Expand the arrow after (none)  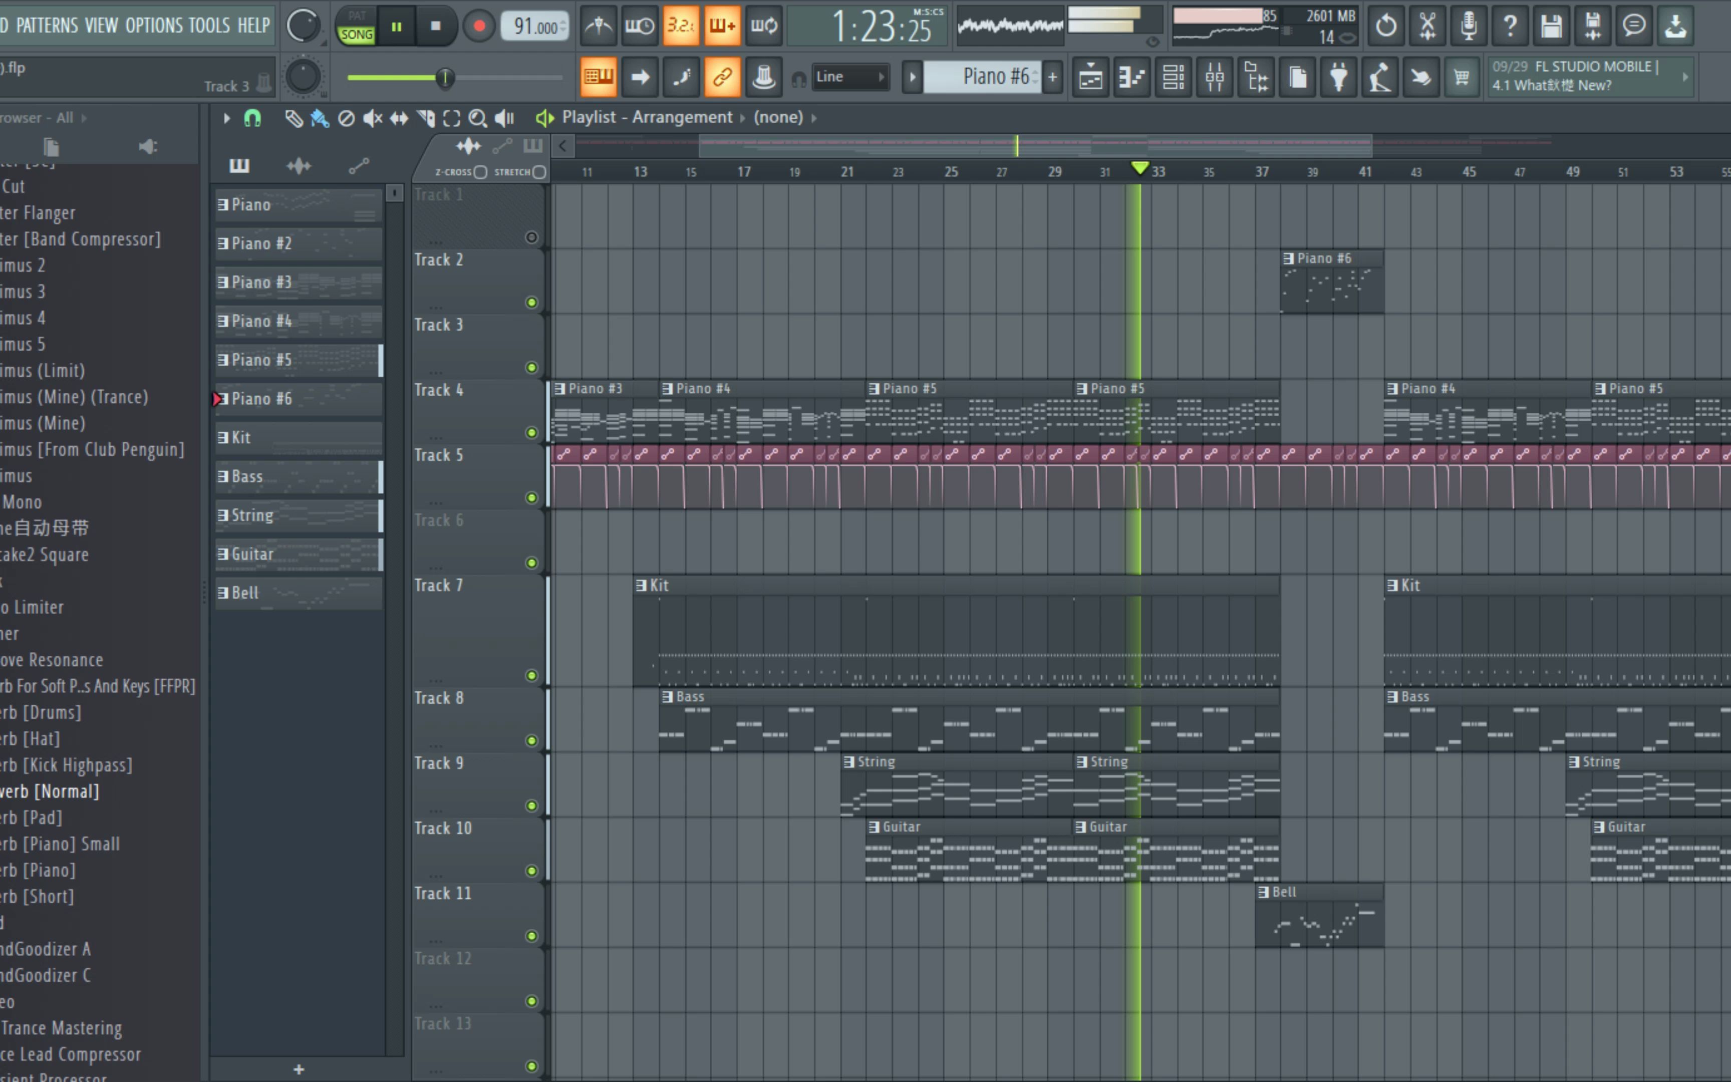(814, 118)
